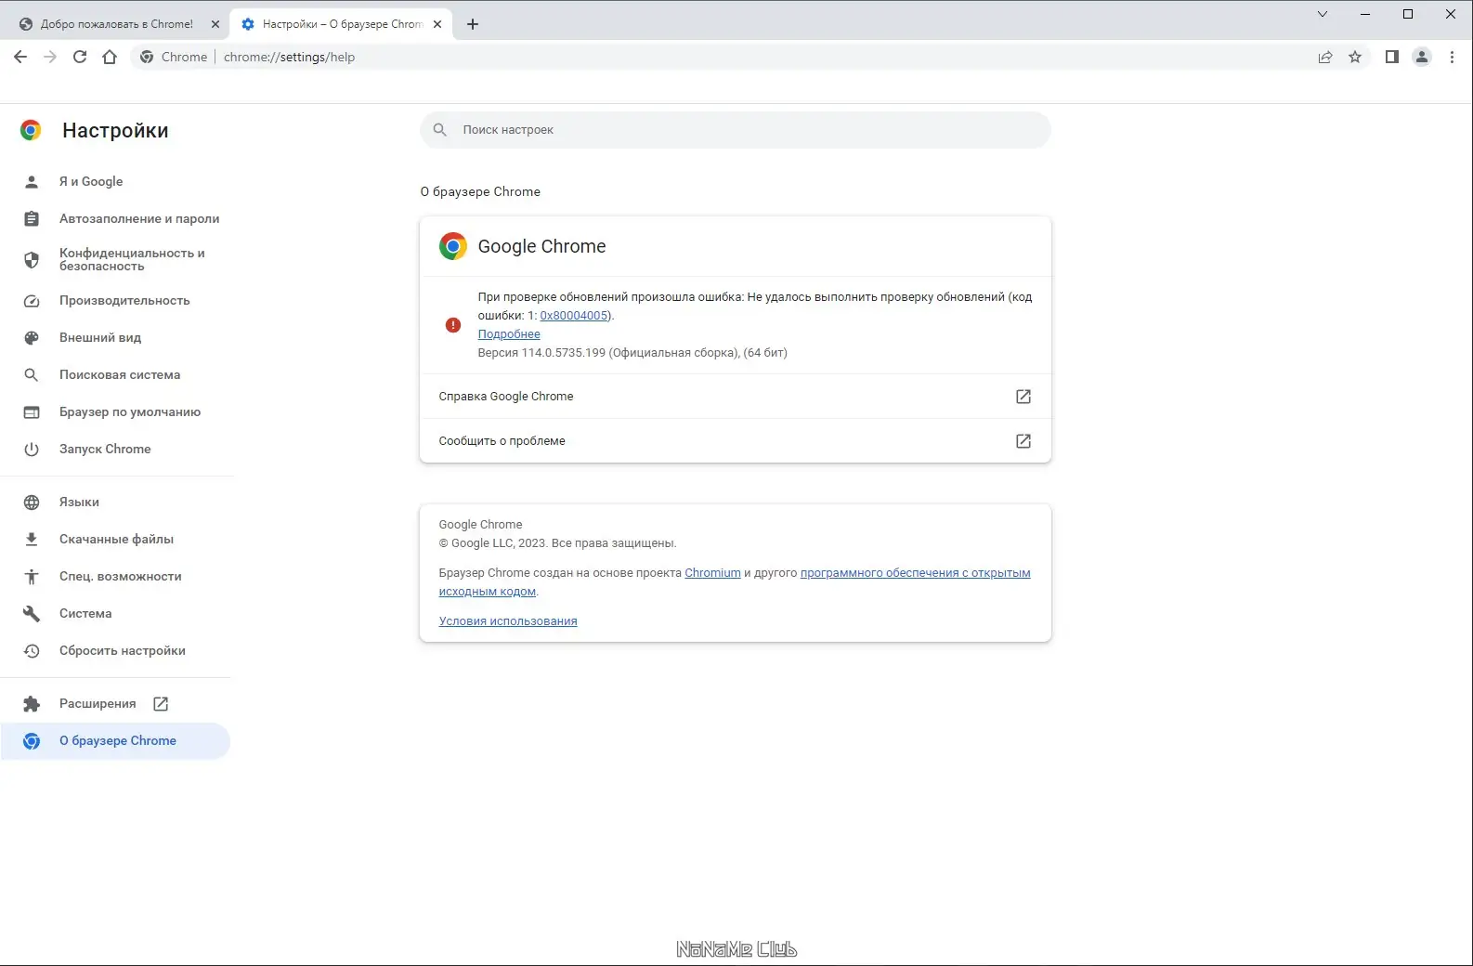The width and height of the screenshot is (1473, 966).
Task: Open the 'Подробнее' link
Action: pyautogui.click(x=509, y=333)
